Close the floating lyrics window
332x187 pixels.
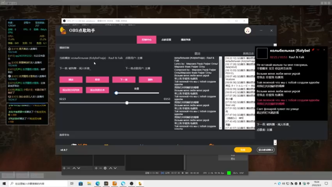pyautogui.click(x=324, y=50)
